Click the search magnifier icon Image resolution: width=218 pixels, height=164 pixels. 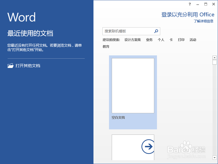coord(156,31)
